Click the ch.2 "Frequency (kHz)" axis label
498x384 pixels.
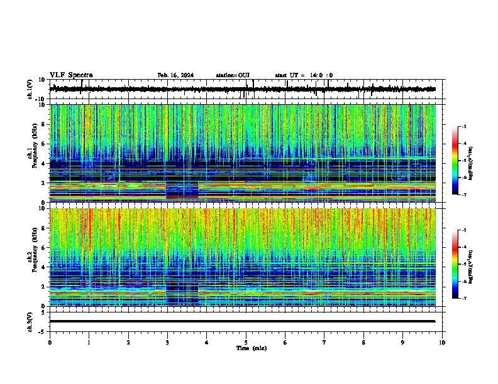pos(35,250)
